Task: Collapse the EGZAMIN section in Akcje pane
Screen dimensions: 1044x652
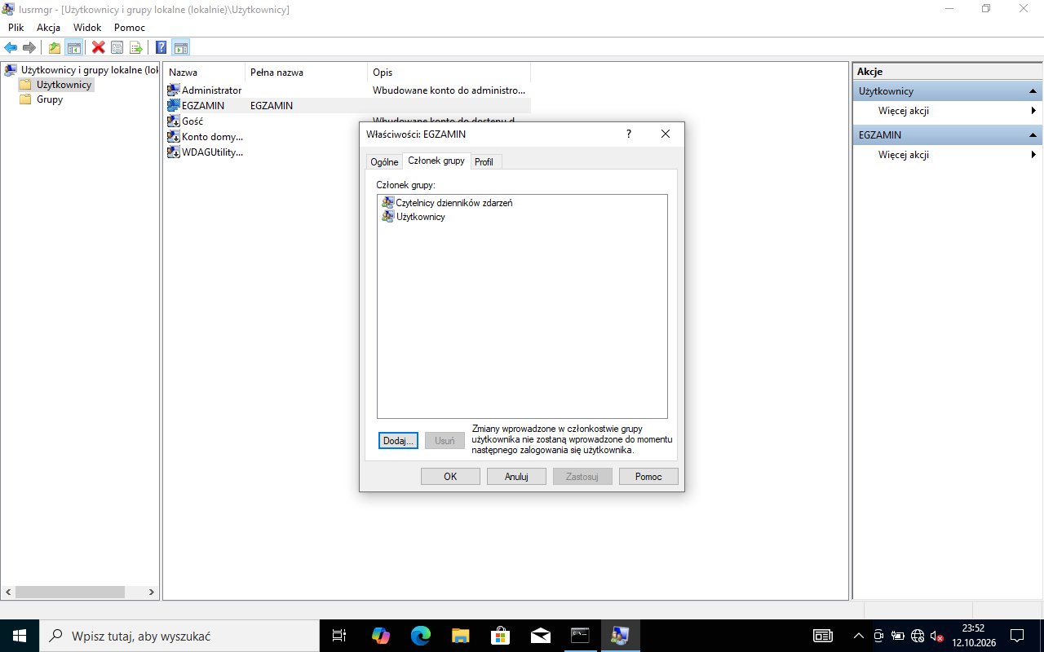Action: [1033, 135]
